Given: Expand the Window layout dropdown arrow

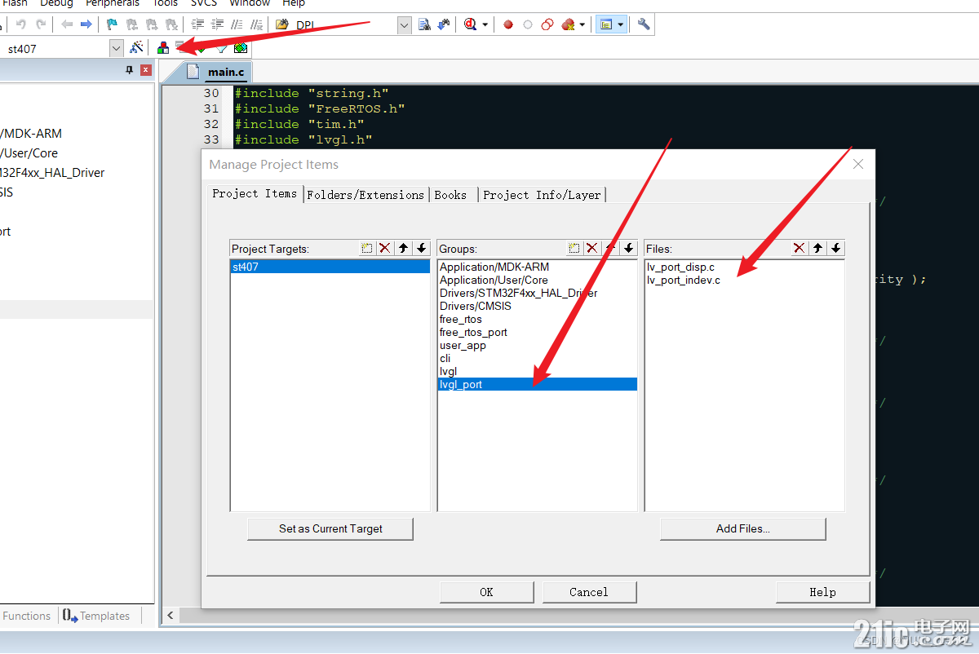Looking at the screenshot, I should pos(621,24).
